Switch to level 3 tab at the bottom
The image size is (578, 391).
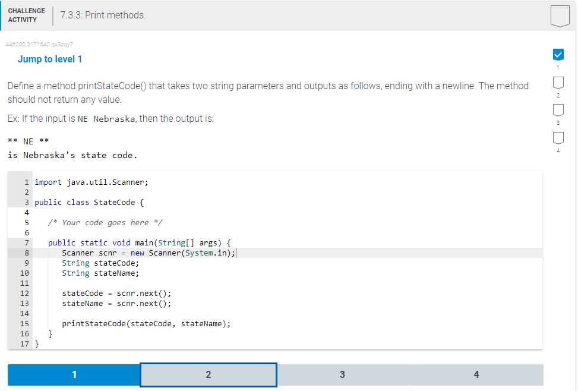pos(342,374)
